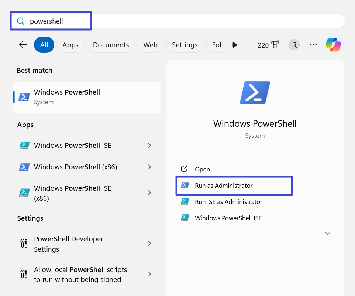Open the R user account avatar
Screen dimensions: 355x296
pyautogui.click(x=294, y=45)
